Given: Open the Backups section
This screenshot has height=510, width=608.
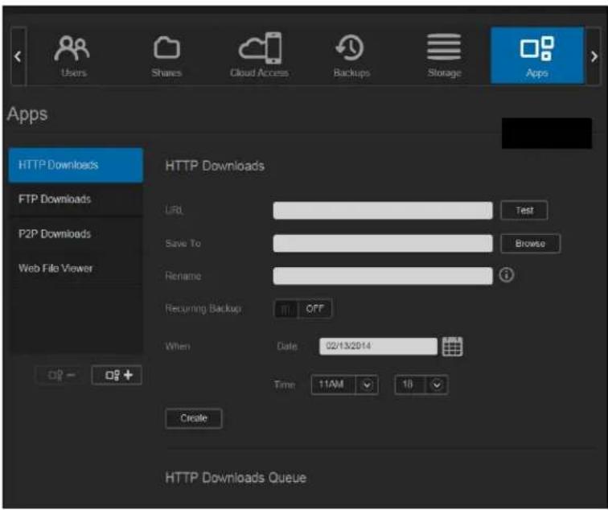Looking at the screenshot, I should click(351, 56).
